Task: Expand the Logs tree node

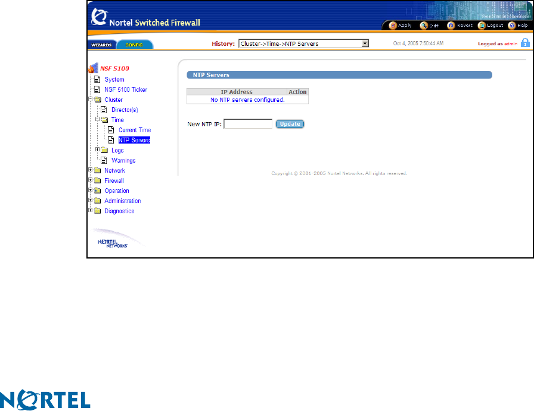Action: coord(97,150)
